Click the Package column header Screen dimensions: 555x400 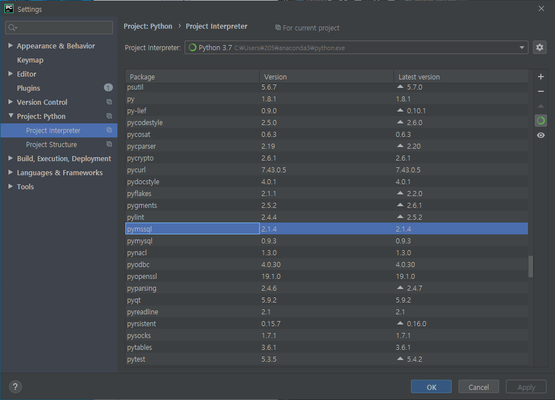point(192,77)
